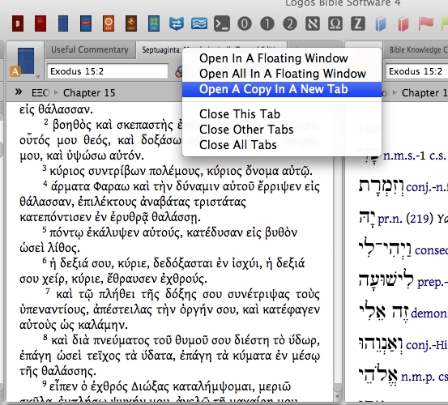448x405 pixels.
Task: Click the word Διώξας in verse 9
Action: 150,387
